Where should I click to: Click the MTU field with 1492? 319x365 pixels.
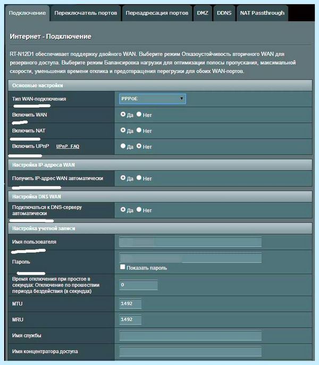point(130,304)
